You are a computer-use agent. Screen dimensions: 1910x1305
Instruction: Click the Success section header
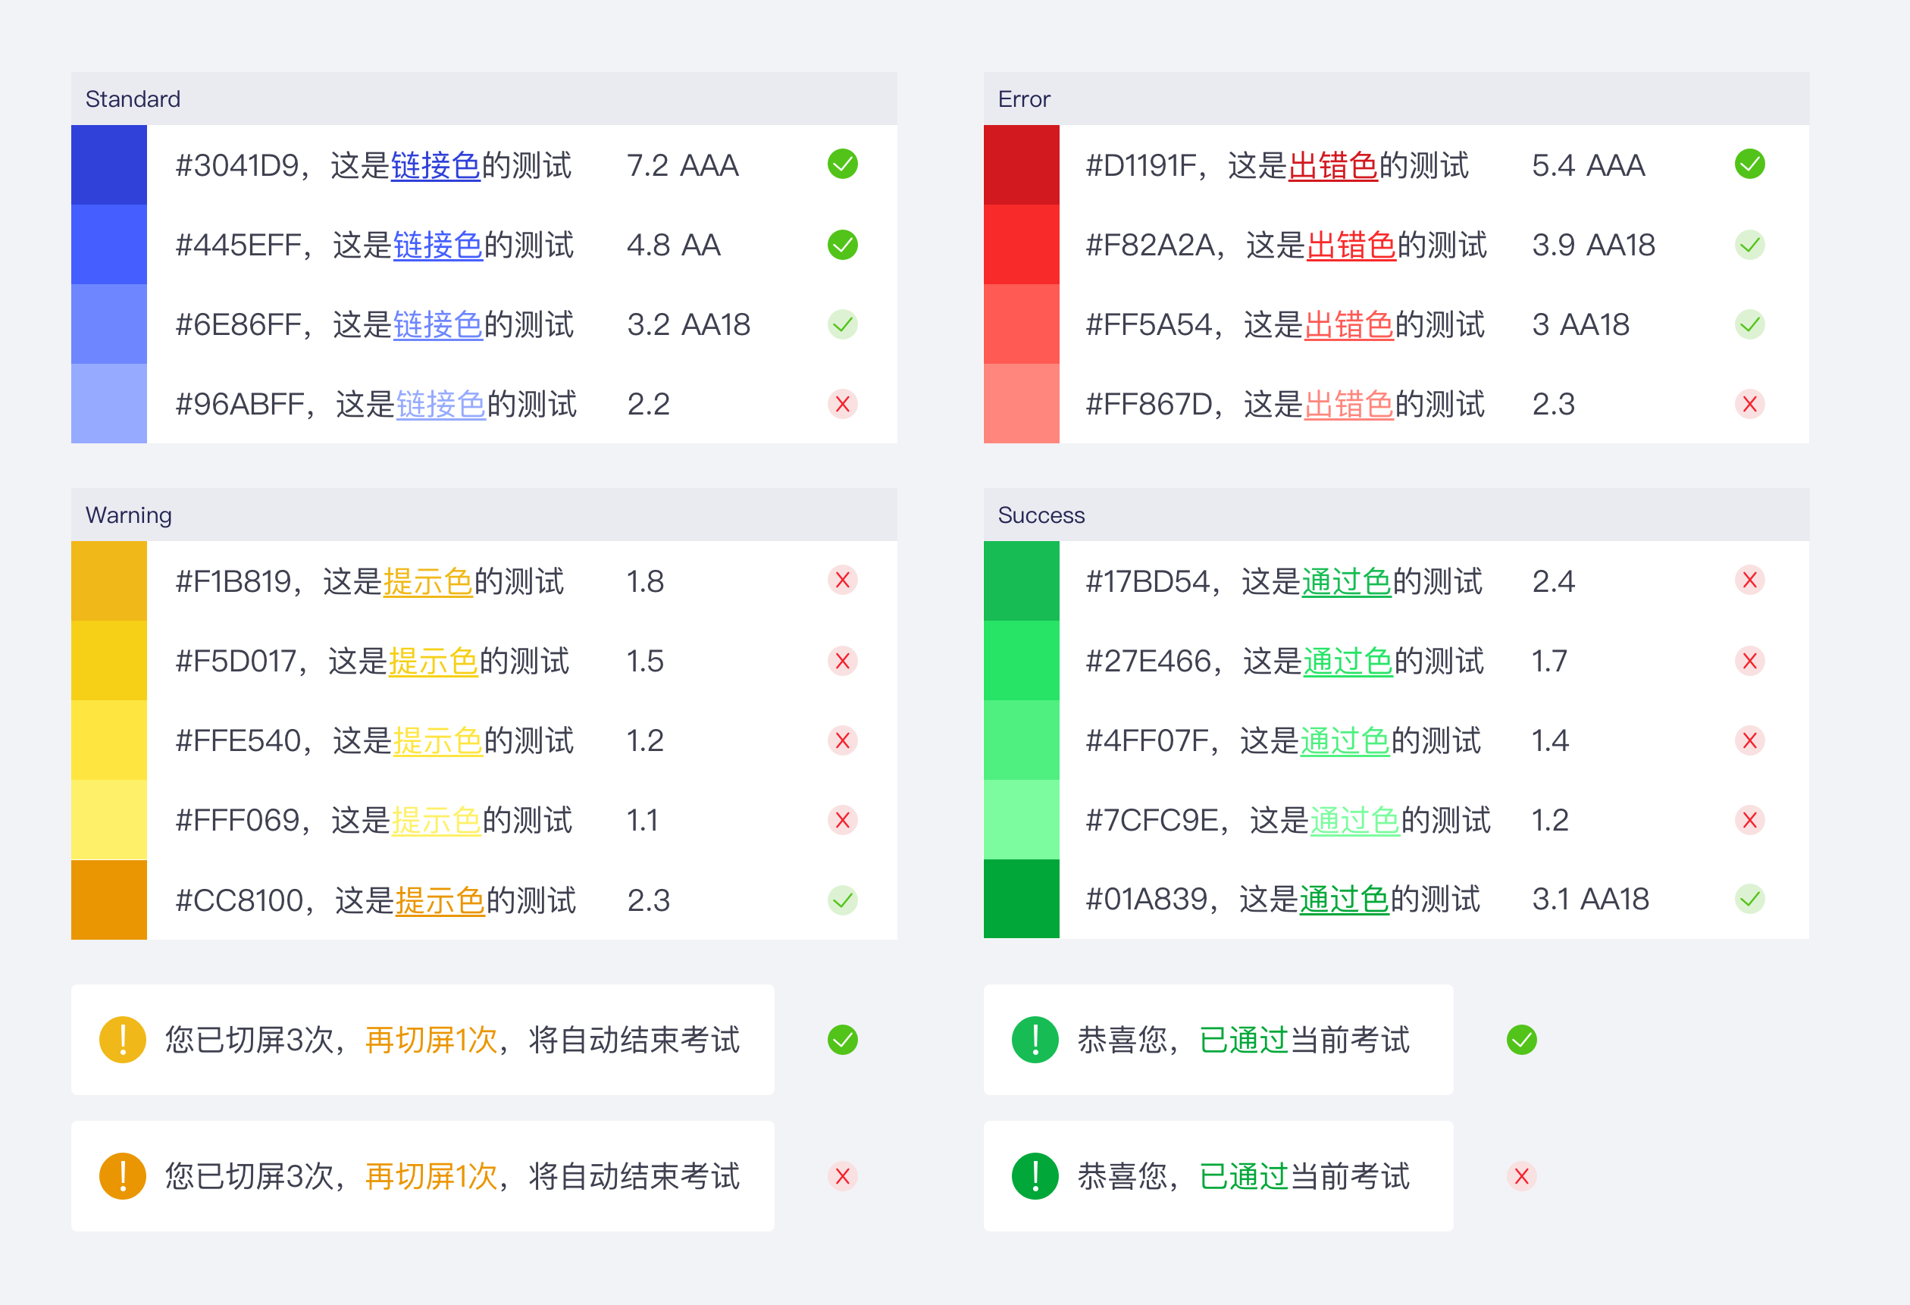1396,515
